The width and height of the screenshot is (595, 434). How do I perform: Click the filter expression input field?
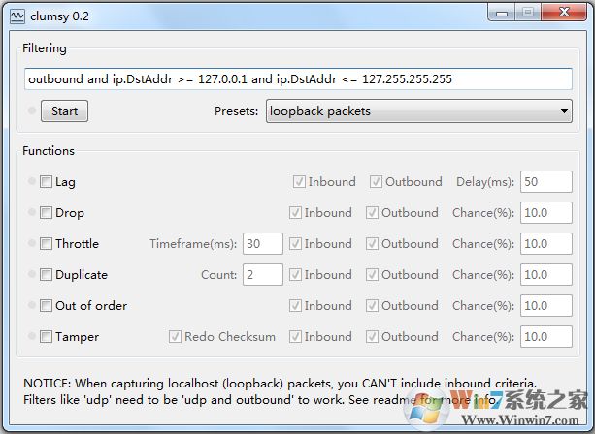298,79
